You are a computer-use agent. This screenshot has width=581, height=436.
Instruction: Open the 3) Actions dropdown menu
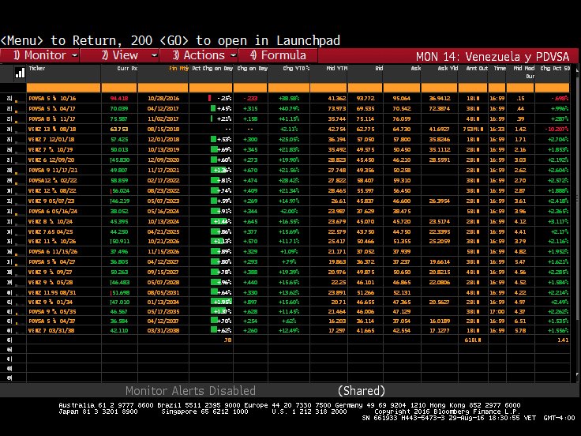click(x=200, y=55)
